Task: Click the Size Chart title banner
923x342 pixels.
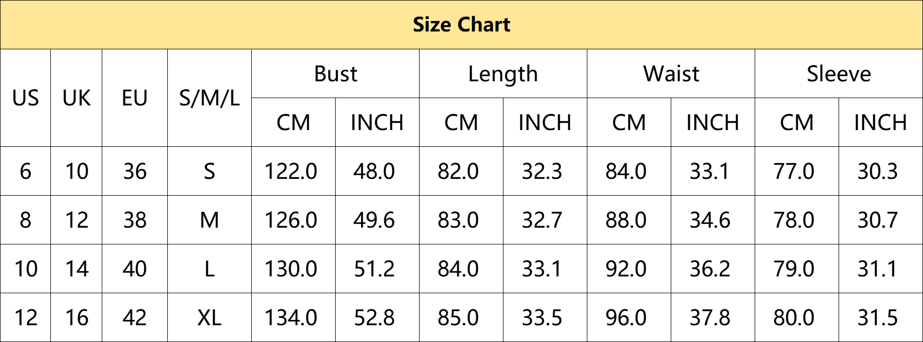Action: (x=461, y=25)
